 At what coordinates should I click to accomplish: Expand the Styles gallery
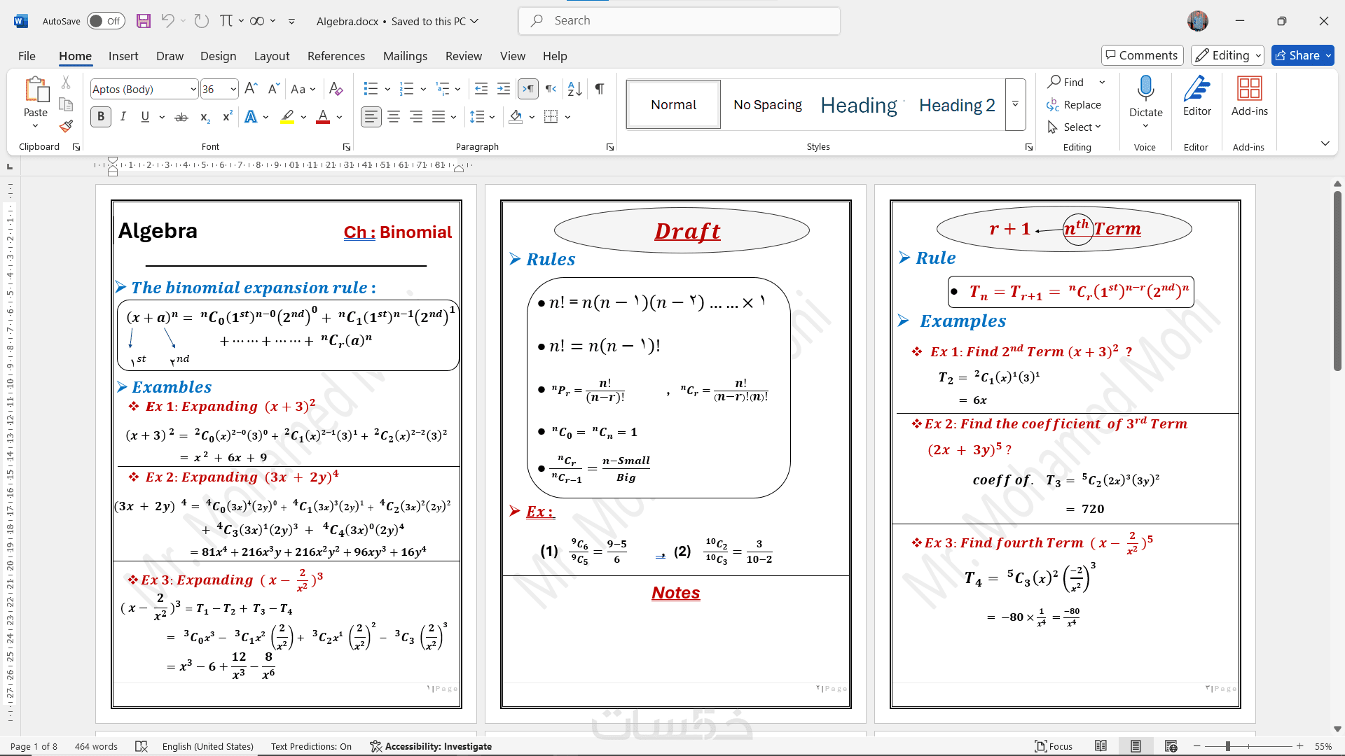point(1015,104)
